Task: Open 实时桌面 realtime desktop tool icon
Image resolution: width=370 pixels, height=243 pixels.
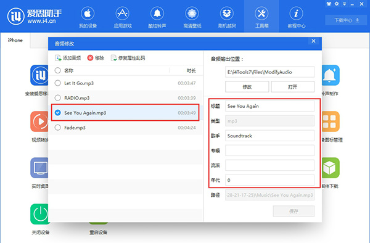Action: tap(39, 168)
